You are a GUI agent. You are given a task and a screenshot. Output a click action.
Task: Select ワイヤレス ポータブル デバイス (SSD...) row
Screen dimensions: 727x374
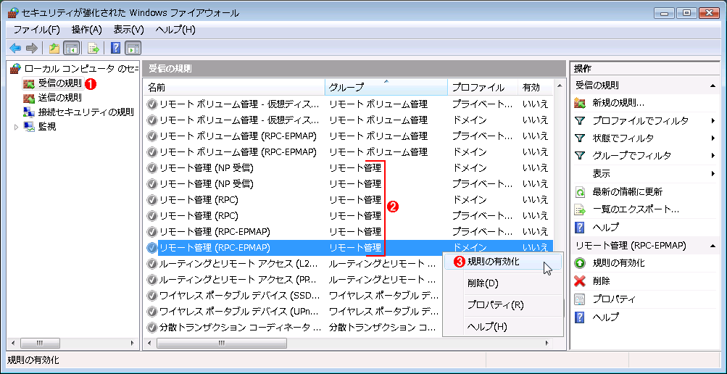[x=293, y=296]
